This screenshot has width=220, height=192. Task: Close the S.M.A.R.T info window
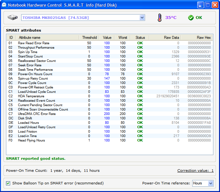[215, 5]
